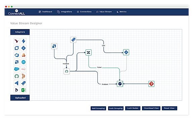Open the Dashboard menu
Screen dimensions: 192x123
tap(45, 12)
